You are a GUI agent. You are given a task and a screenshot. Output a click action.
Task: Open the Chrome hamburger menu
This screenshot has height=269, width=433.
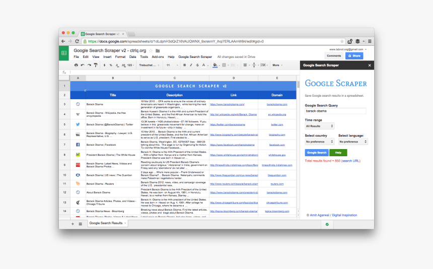[x=370, y=41]
